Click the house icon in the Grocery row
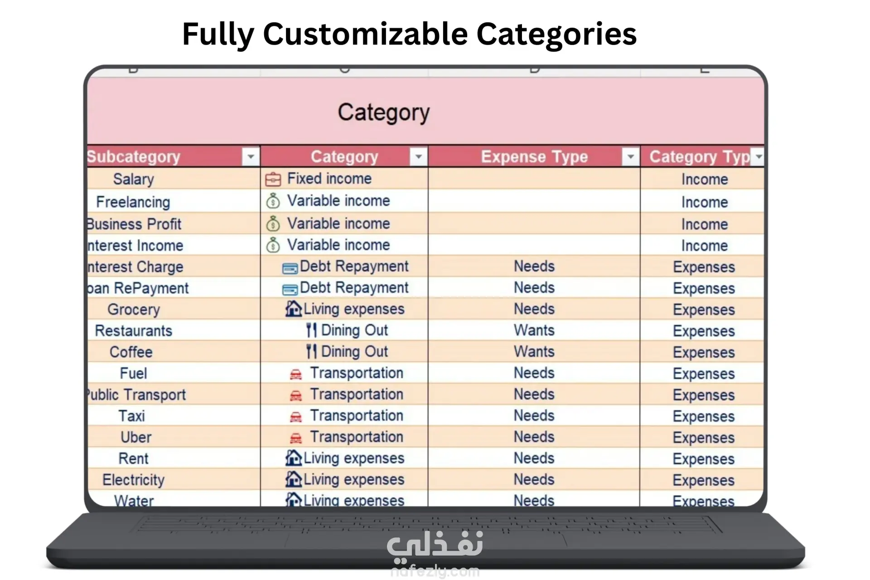Image resolution: width=870 pixels, height=580 pixels. [x=293, y=309]
